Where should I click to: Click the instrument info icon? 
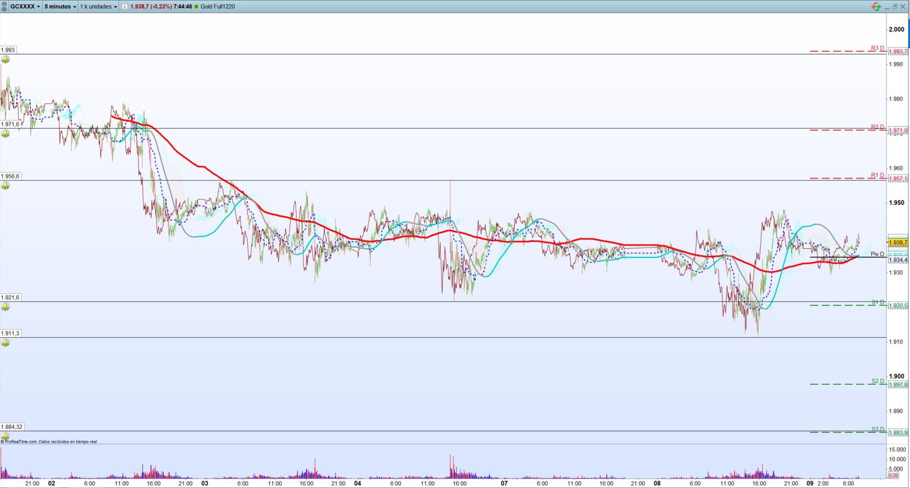[124, 6]
